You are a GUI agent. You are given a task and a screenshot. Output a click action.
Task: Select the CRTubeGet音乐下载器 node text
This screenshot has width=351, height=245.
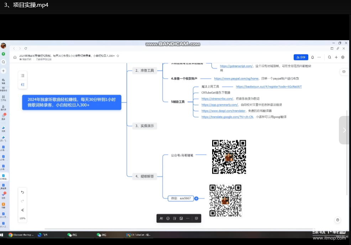[x=216, y=92]
